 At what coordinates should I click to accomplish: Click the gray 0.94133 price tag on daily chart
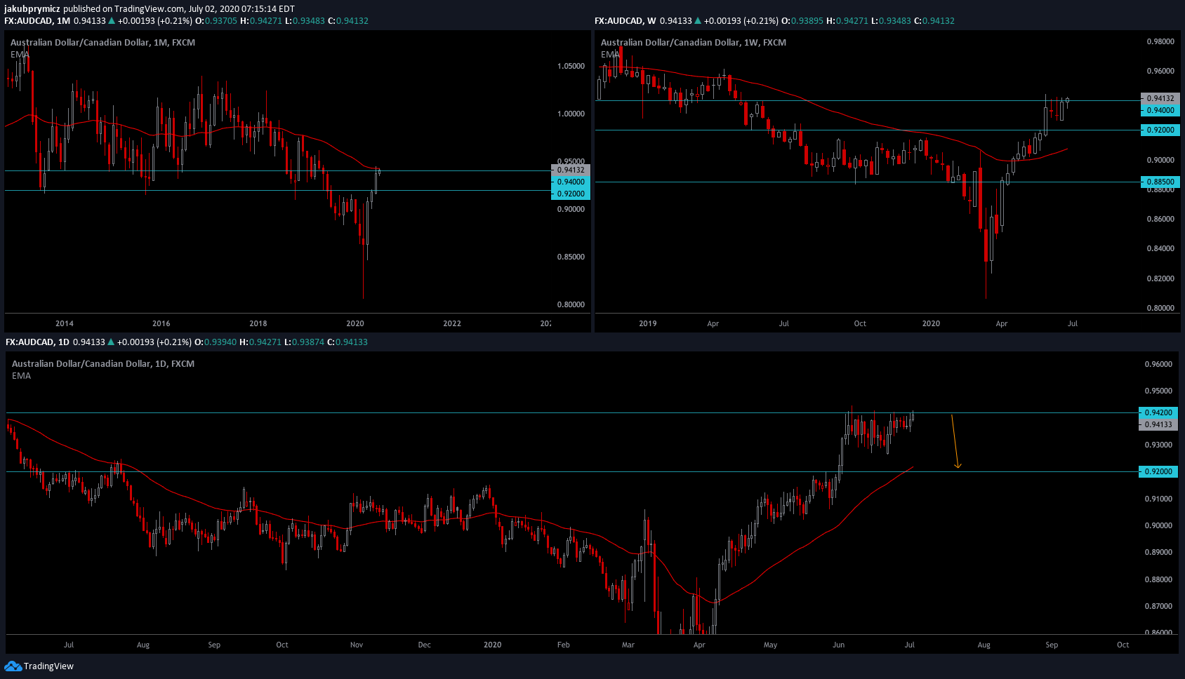[1158, 424]
